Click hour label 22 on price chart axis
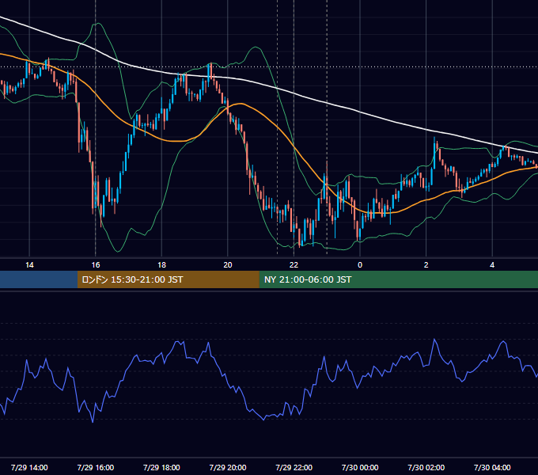The image size is (538, 475). pyautogui.click(x=294, y=265)
